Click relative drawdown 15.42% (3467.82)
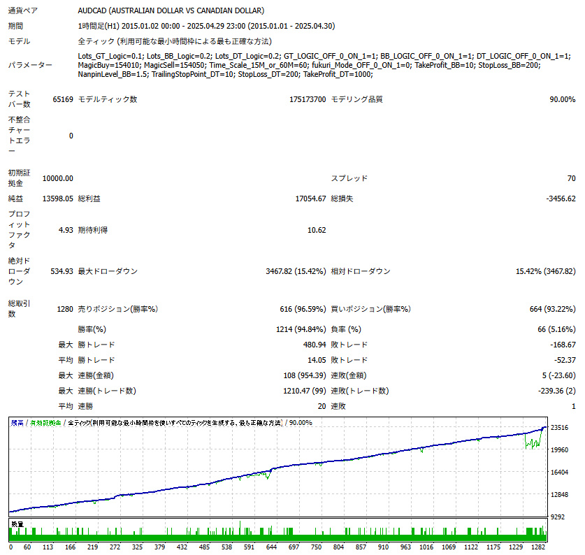Screen dimensions: 585x555 pyautogui.click(x=546, y=271)
